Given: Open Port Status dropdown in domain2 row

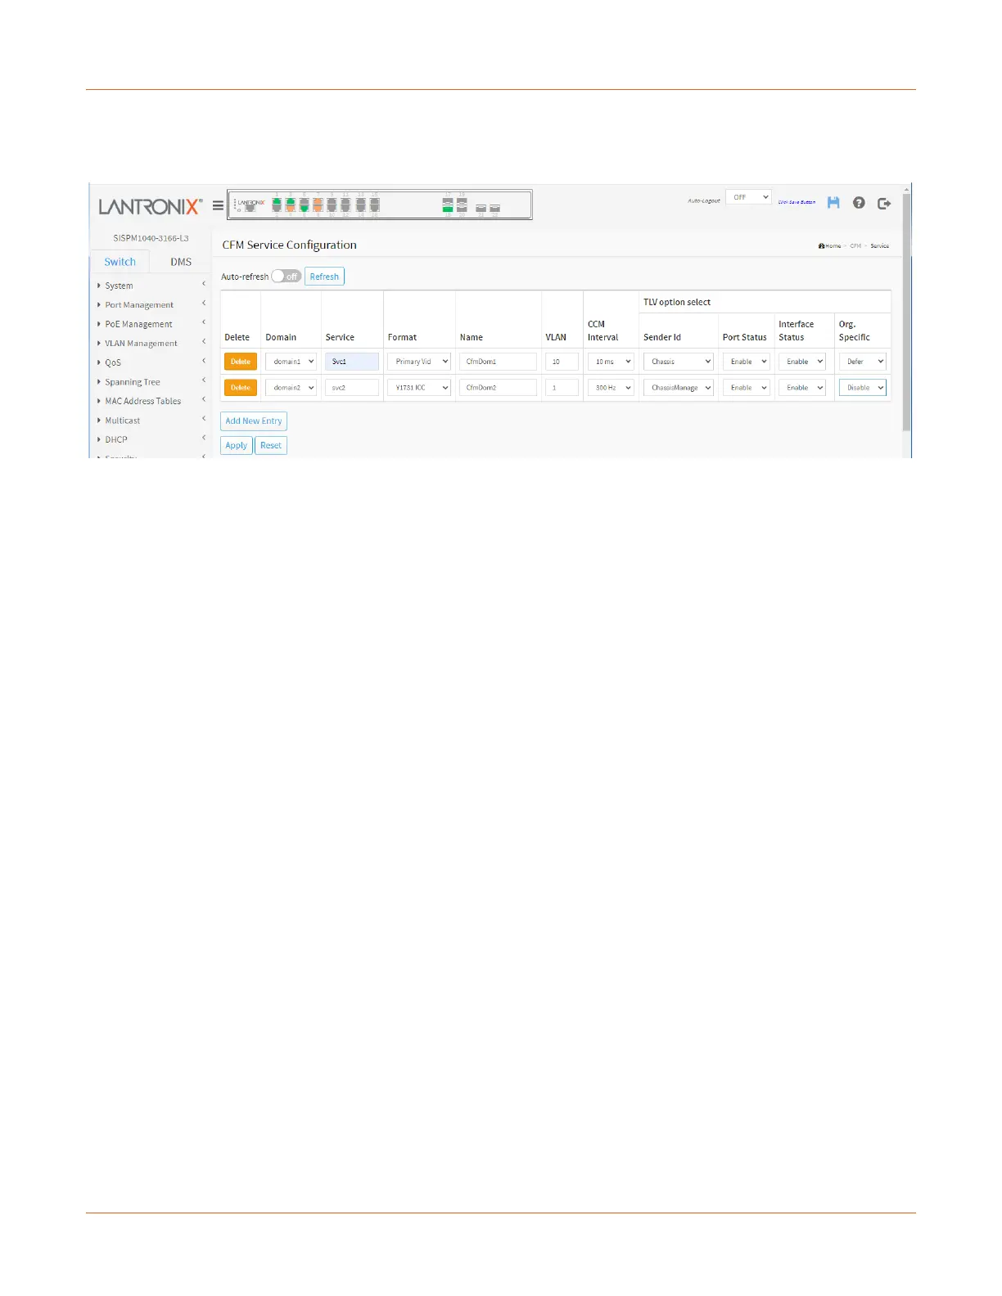Looking at the screenshot, I should (746, 388).
